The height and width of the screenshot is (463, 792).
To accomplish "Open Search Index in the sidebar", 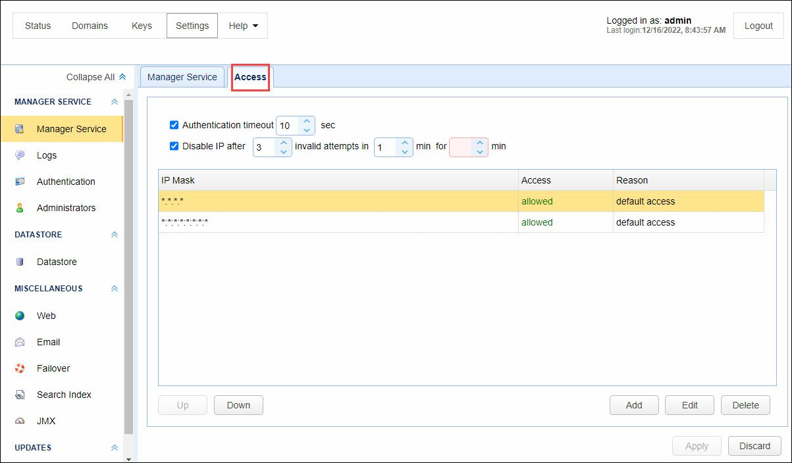I will pyautogui.click(x=62, y=395).
